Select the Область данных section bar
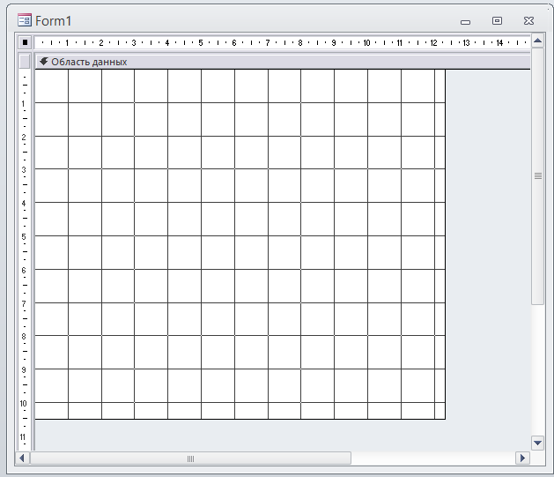The height and width of the screenshot is (477, 554). click(283, 62)
